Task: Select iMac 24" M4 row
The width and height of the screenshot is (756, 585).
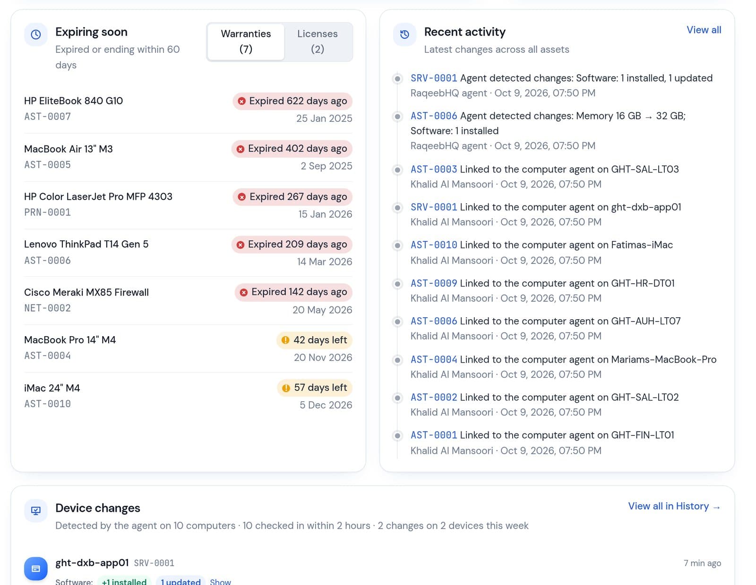Action: (188, 396)
